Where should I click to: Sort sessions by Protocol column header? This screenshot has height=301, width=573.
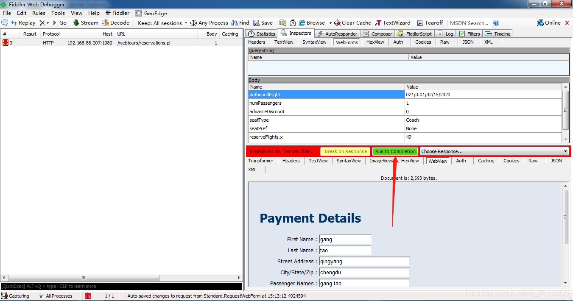click(x=51, y=34)
